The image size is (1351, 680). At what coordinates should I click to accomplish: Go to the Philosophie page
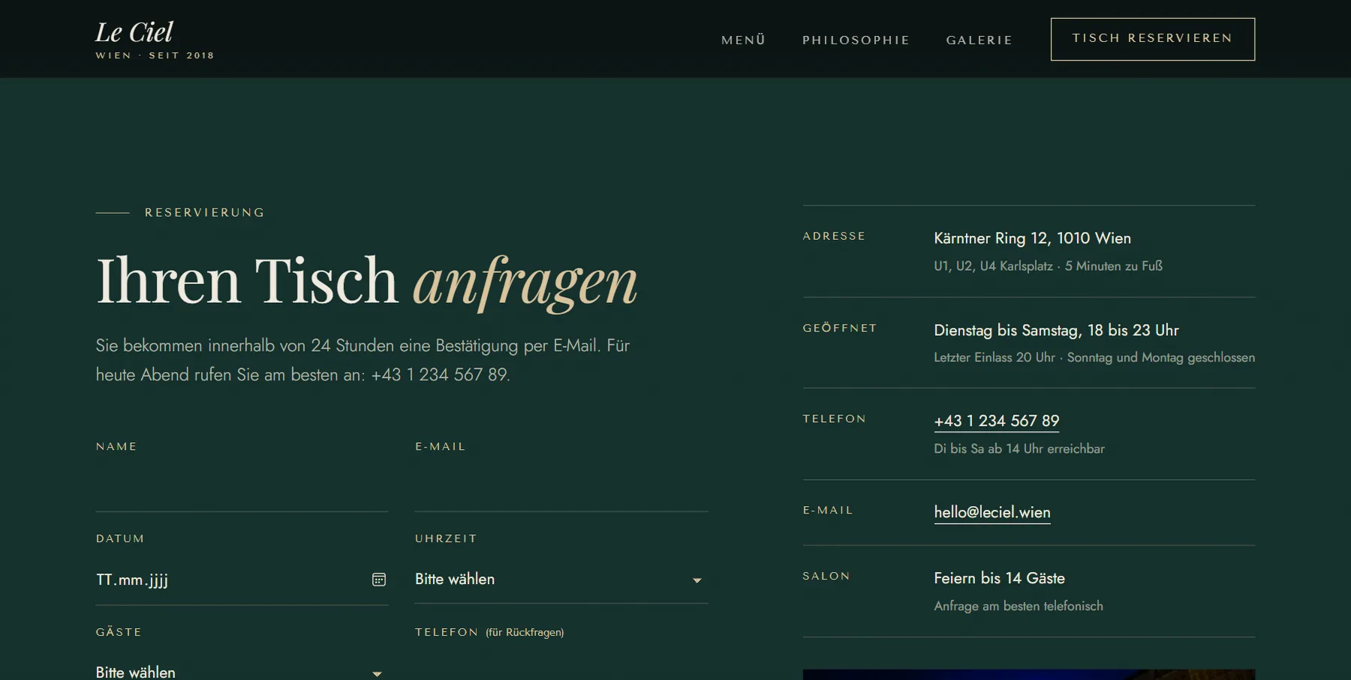[x=856, y=40]
